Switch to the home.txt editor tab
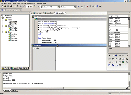The height and width of the screenshot is (95, 131). [60, 13]
